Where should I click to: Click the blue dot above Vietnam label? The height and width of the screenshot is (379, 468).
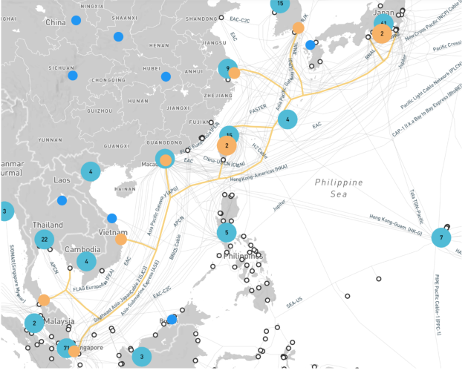[112, 218]
